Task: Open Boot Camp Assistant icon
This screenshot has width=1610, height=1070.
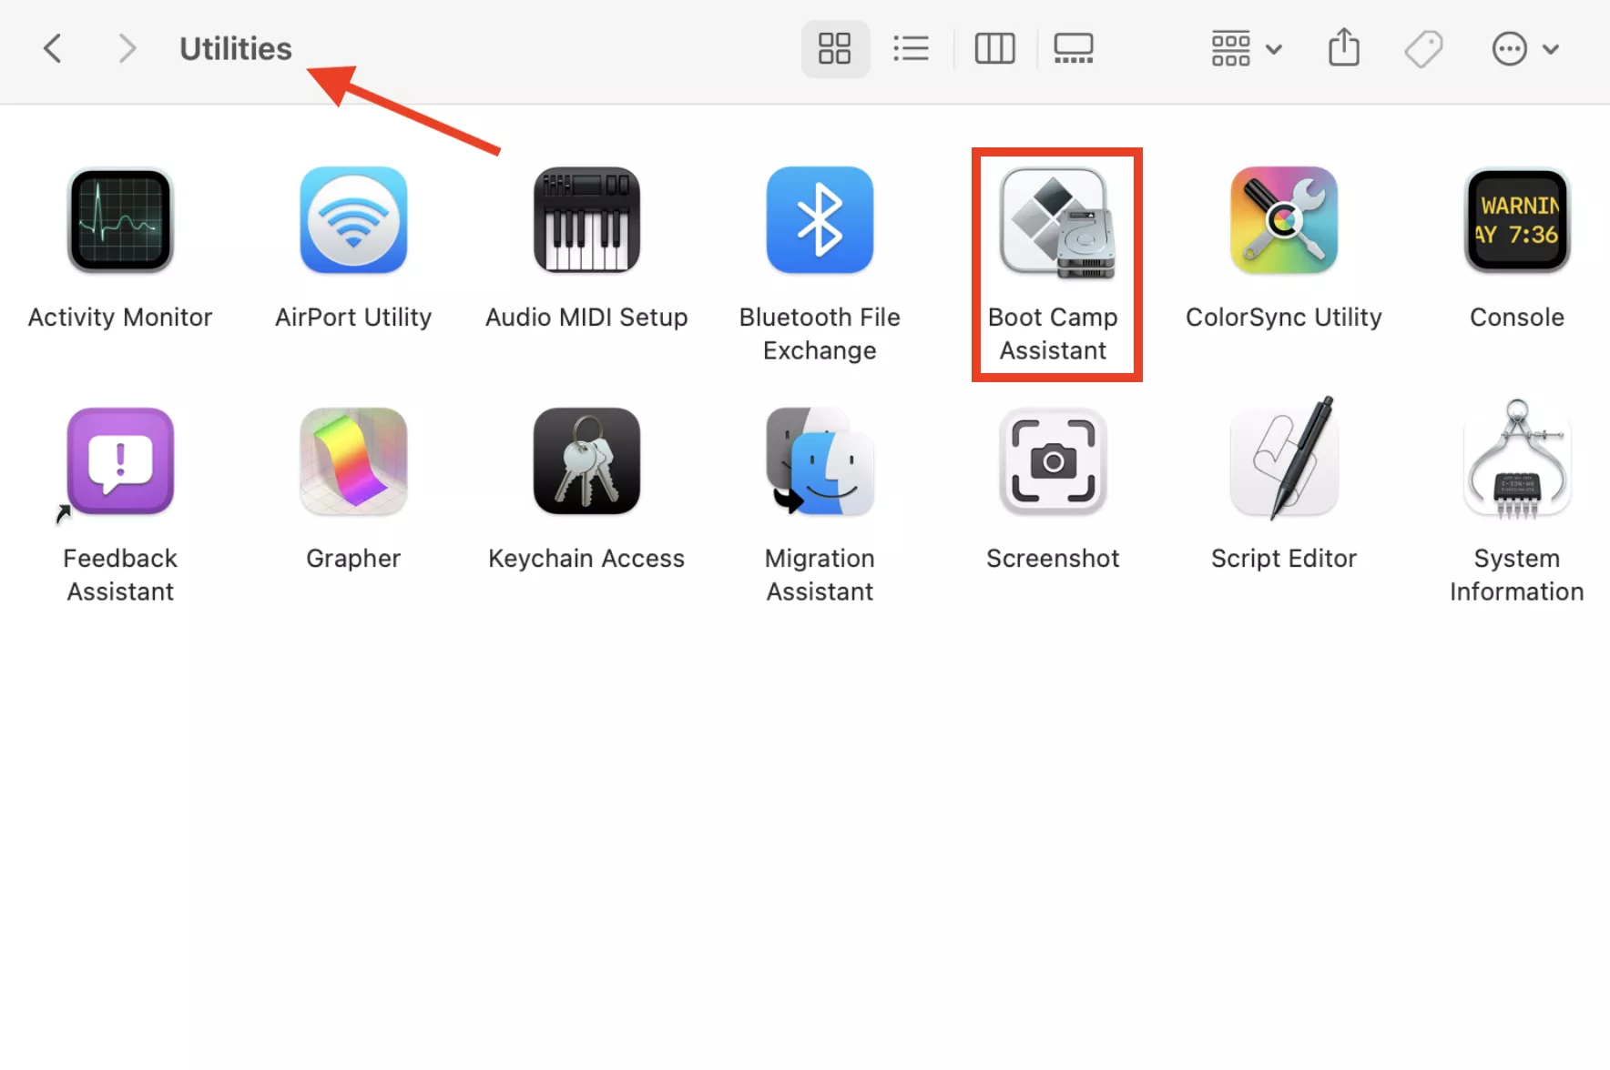Action: tap(1056, 223)
